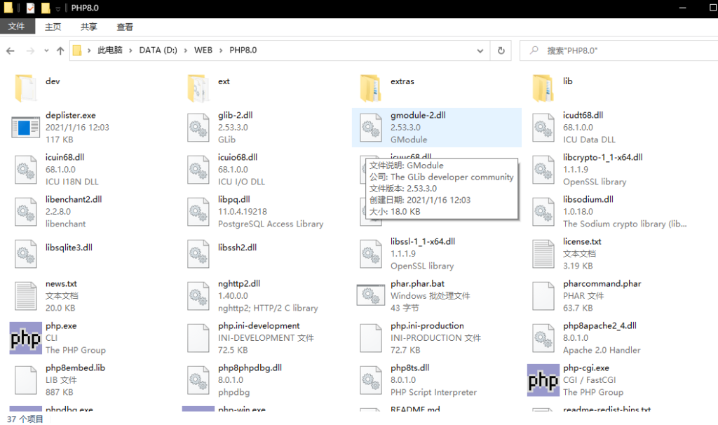This screenshot has width=718, height=425.
Task: Select the php8phpdbg.dll file icon
Action: 198,380
